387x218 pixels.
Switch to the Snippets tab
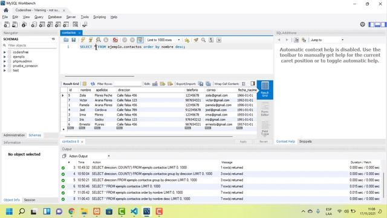305,141
